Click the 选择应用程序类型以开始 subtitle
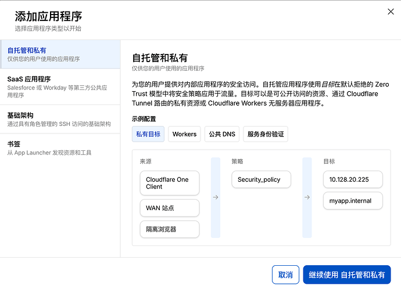This screenshot has width=401, height=289. point(48,28)
